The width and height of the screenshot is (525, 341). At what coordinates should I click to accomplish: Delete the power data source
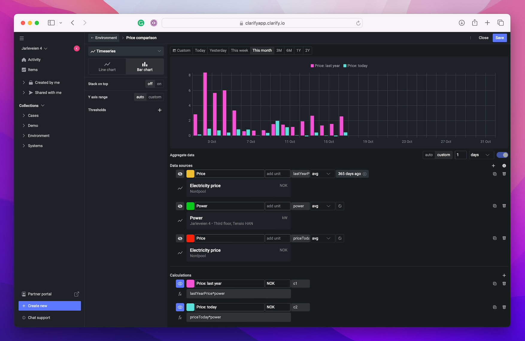(x=504, y=206)
